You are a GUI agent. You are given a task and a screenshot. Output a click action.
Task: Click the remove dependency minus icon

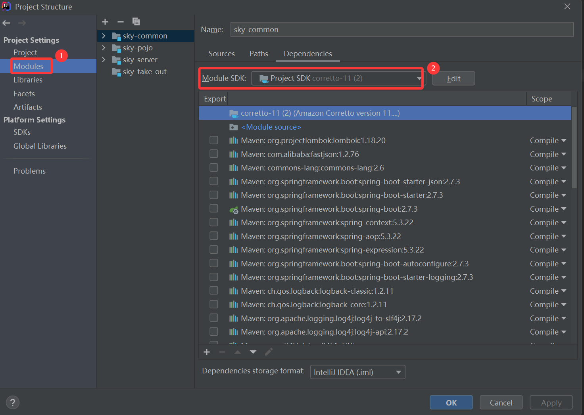pos(222,352)
